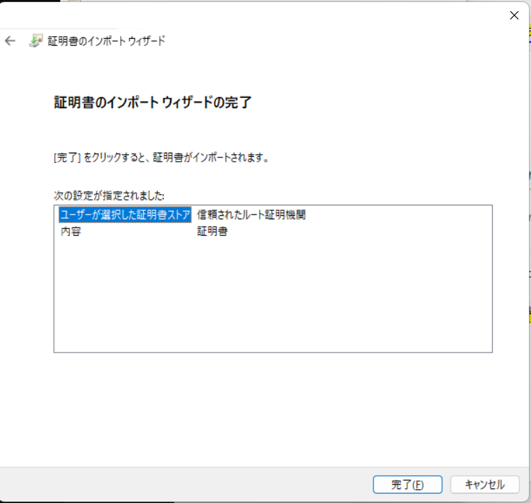This screenshot has height=503, width=531.
Task: Click the back arrow in the wizard header
Action: 10,41
